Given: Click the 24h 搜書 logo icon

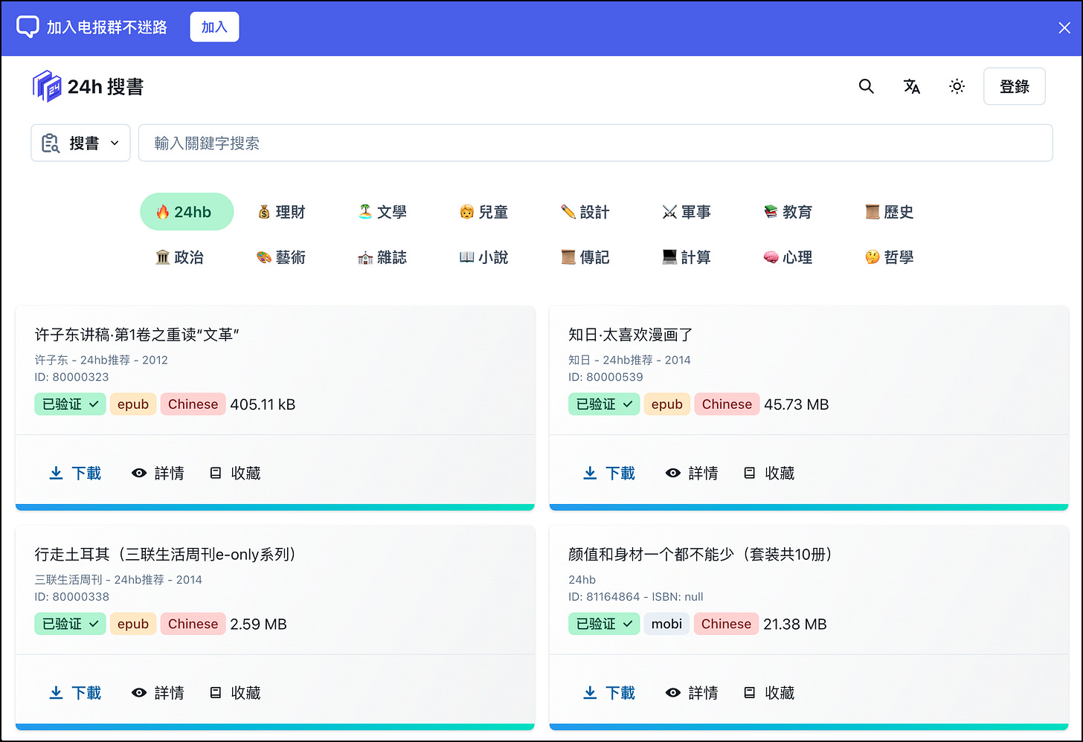Looking at the screenshot, I should coord(47,86).
